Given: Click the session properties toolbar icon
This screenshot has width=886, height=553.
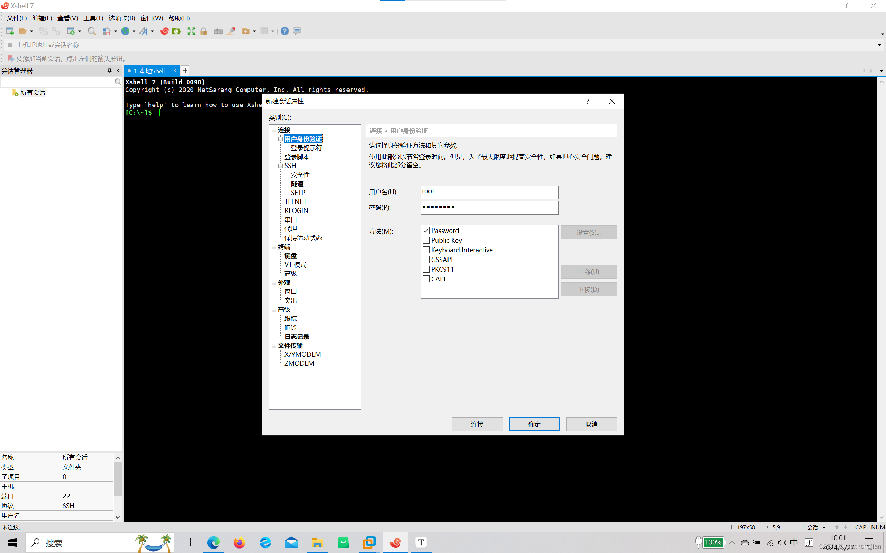Looking at the screenshot, I should (x=71, y=31).
